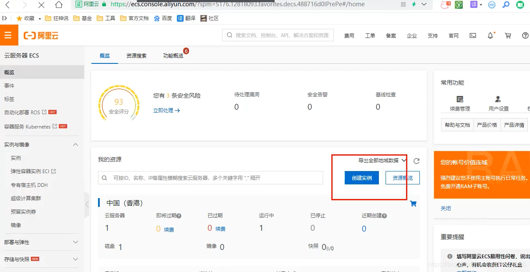Open the 百度 bookmark
The width and height of the screenshot is (530, 272).
(x=163, y=18)
